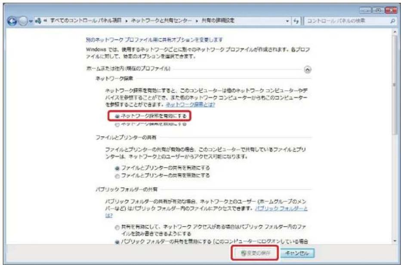
Task: Minimize the control panel window
Action: [365, 10]
